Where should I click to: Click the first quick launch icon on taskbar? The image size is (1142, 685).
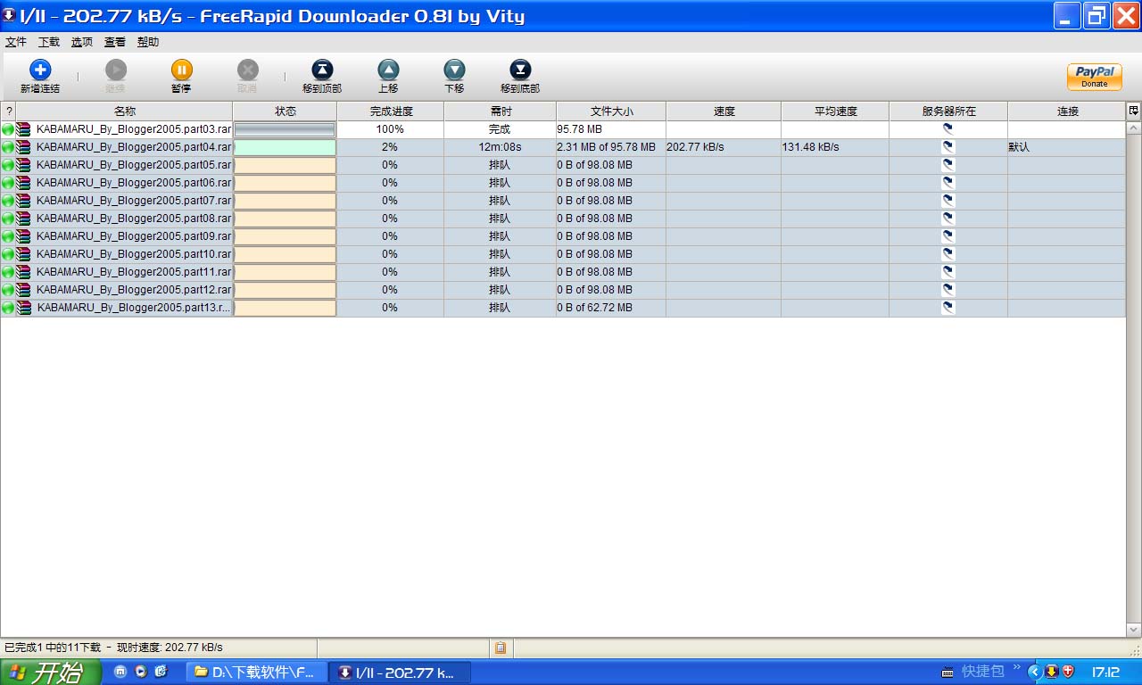click(x=120, y=672)
